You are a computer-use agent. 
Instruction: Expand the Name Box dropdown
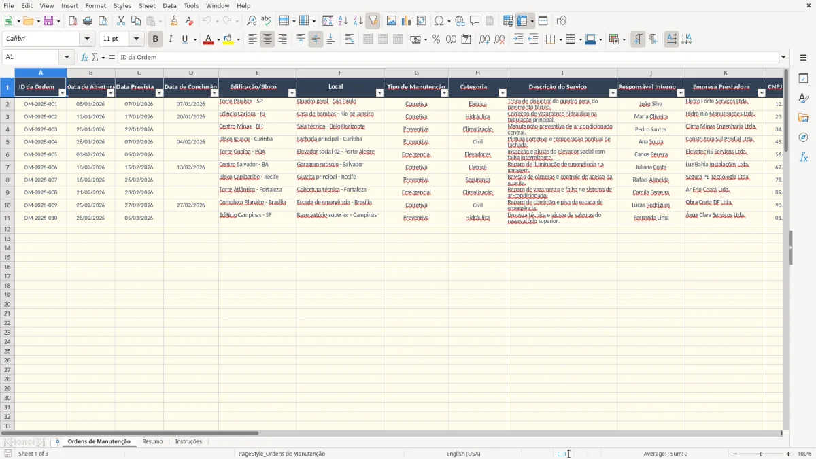click(x=67, y=57)
